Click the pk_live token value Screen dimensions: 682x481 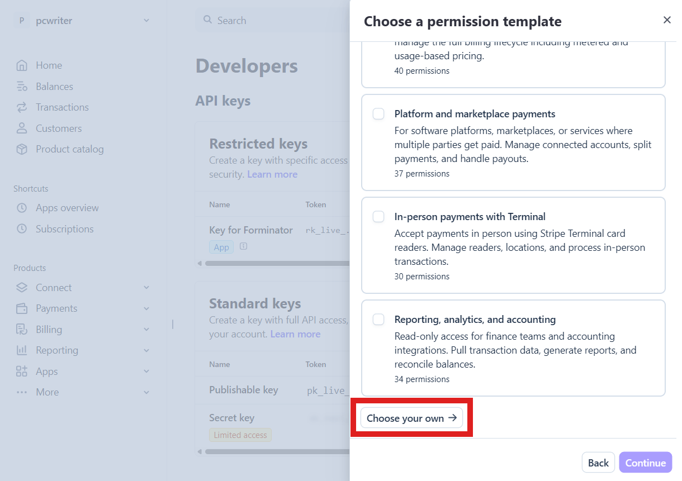328,390
